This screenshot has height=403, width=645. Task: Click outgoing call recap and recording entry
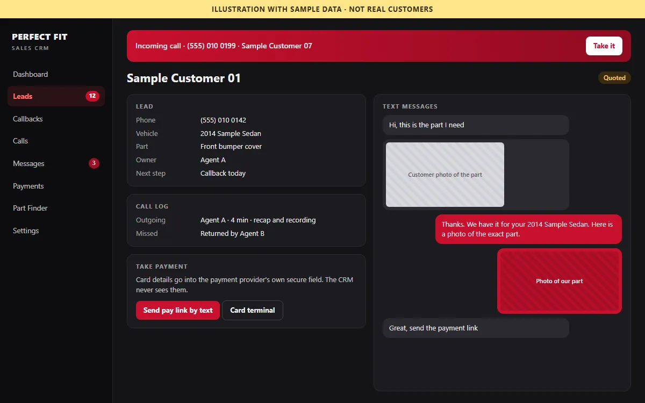point(258,220)
